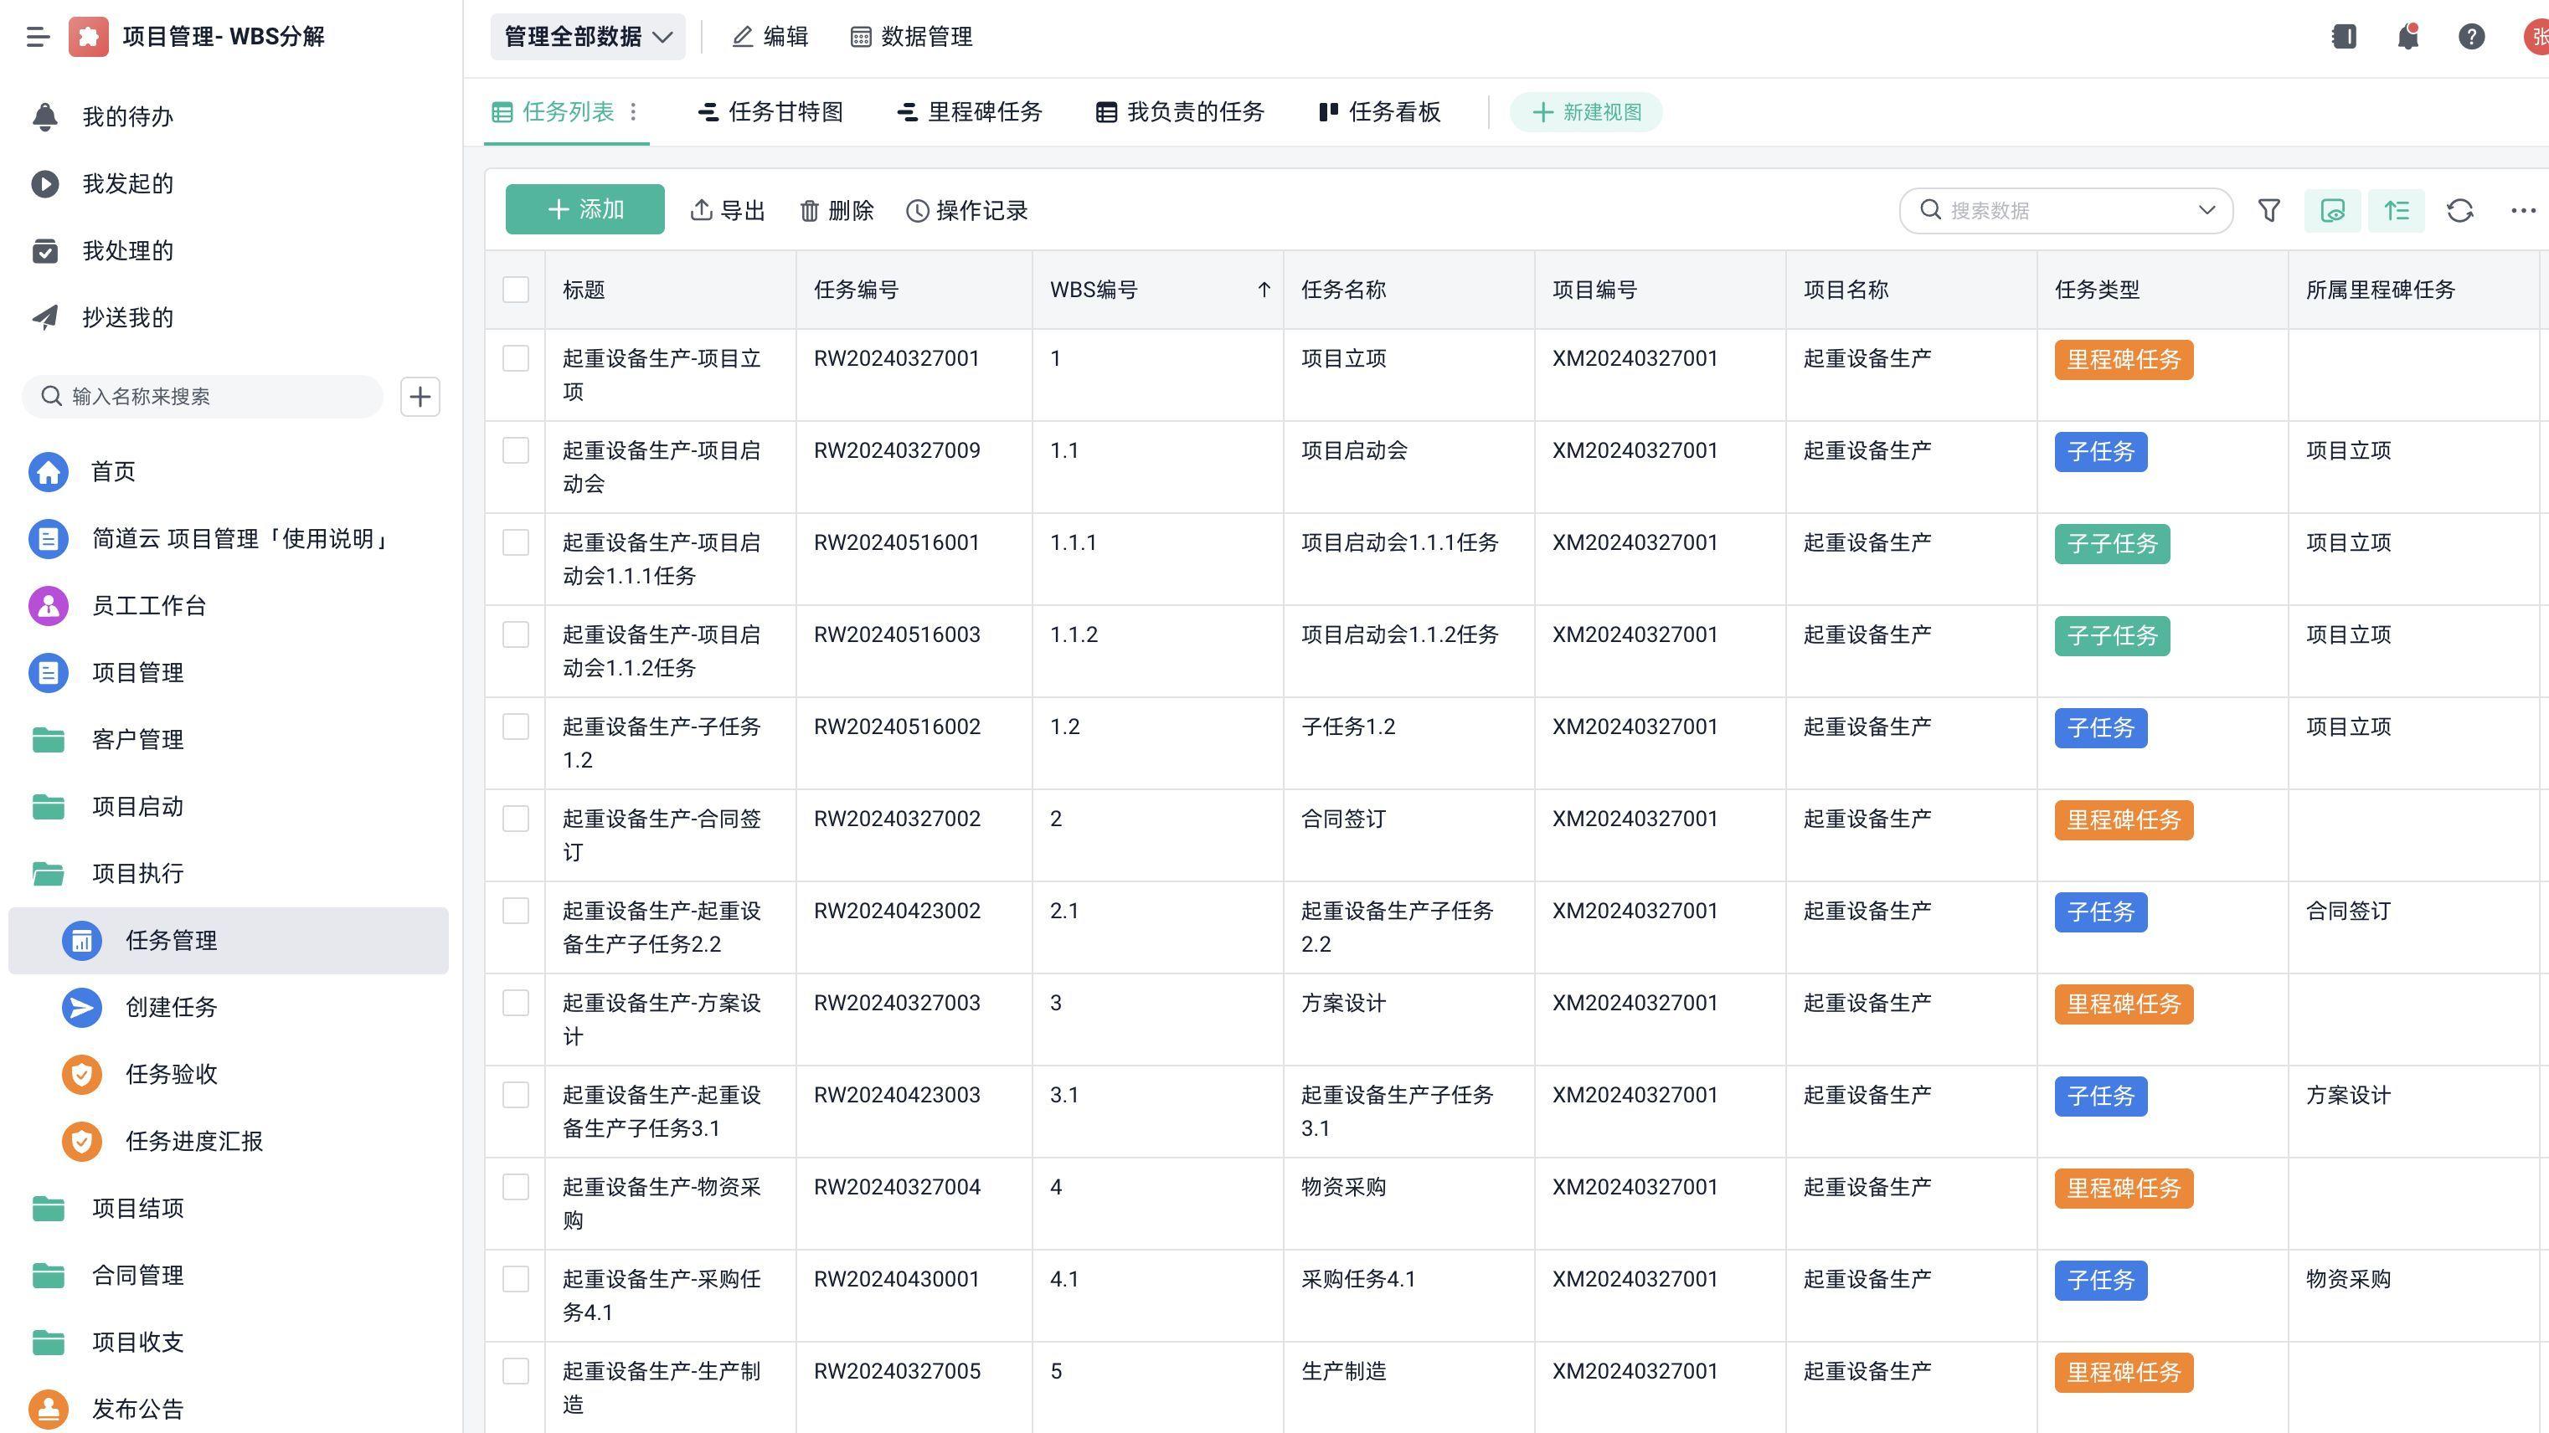The height and width of the screenshot is (1433, 2549).
Task: Open the 管理全部数据 dropdown
Action: pyautogui.click(x=587, y=37)
